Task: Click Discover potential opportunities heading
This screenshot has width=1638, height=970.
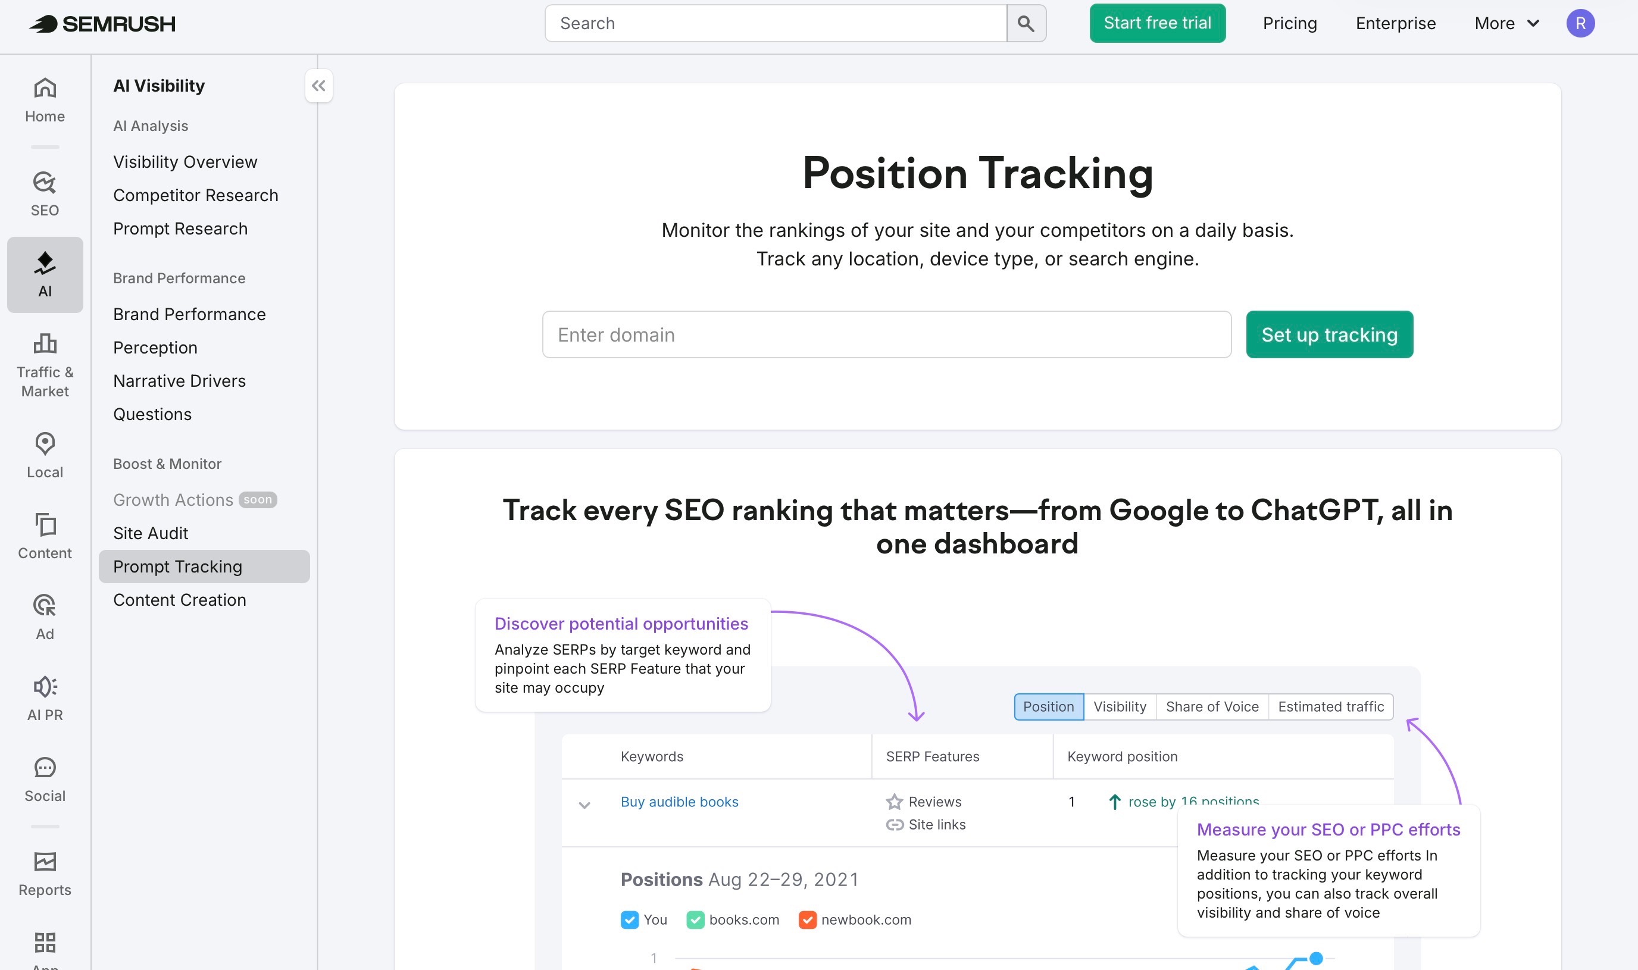Action: click(621, 624)
